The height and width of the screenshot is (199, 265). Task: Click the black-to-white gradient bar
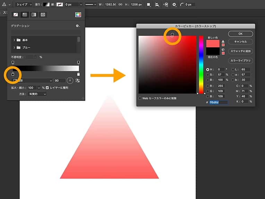click(x=46, y=68)
